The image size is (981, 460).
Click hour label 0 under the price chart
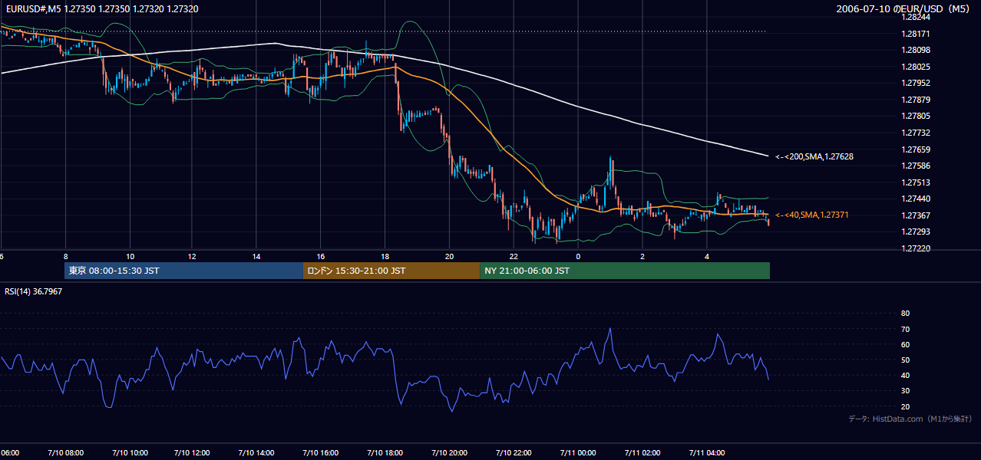[578, 257]
